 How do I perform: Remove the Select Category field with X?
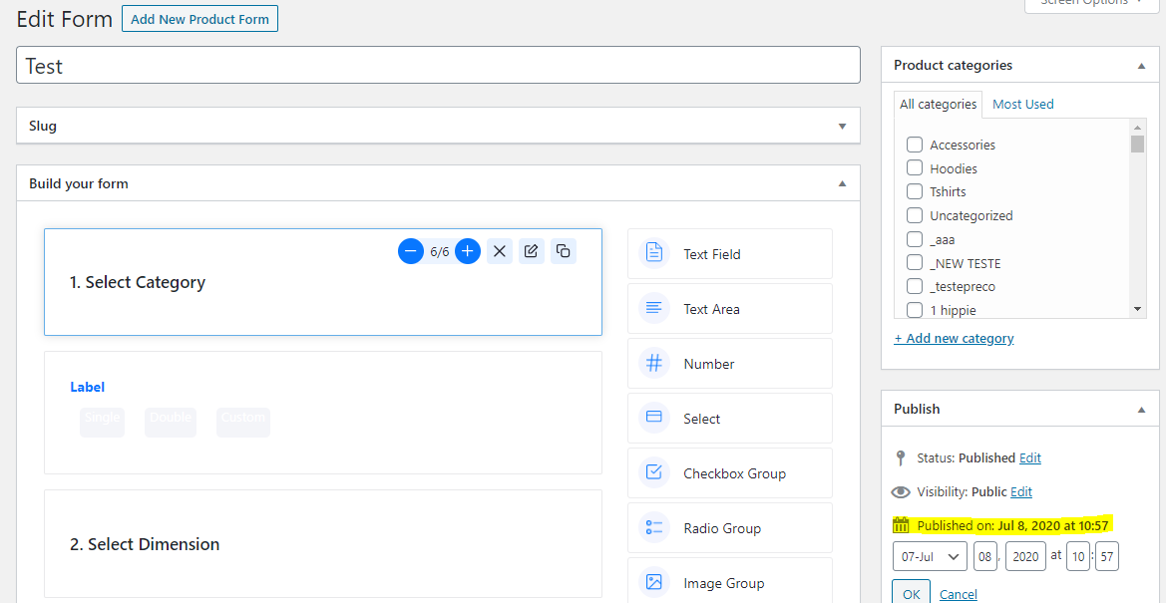pyautogui.click(x=500, y=251)
